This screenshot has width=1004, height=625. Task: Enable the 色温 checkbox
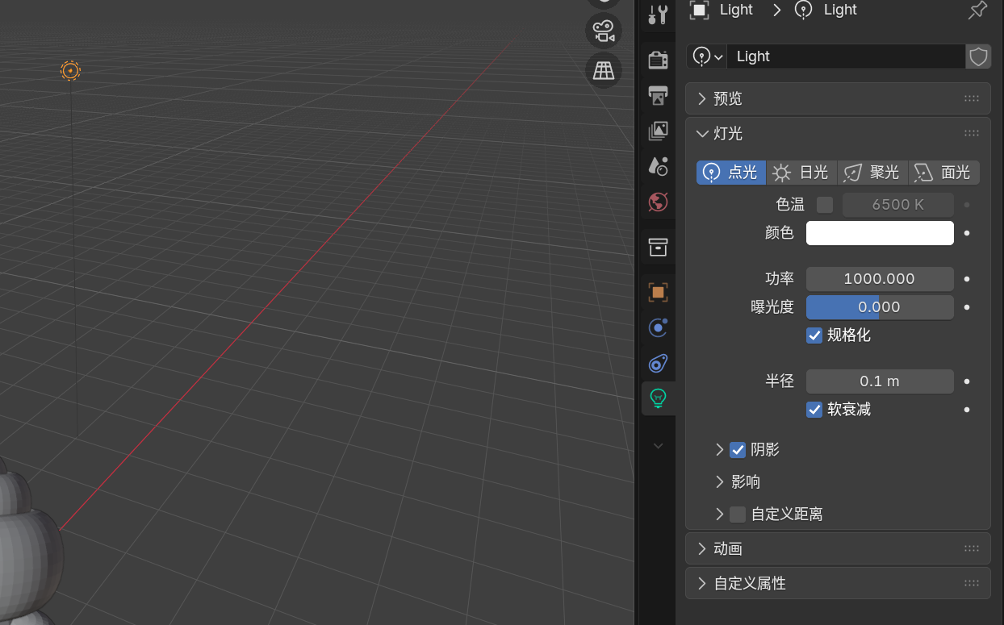[825, 205]
